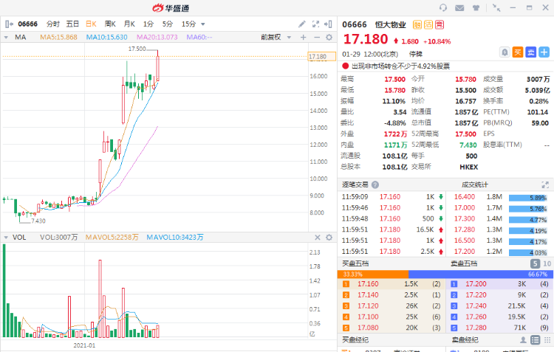
Task: Zoom out the K-line chart with minus
Action: point(317,37)
